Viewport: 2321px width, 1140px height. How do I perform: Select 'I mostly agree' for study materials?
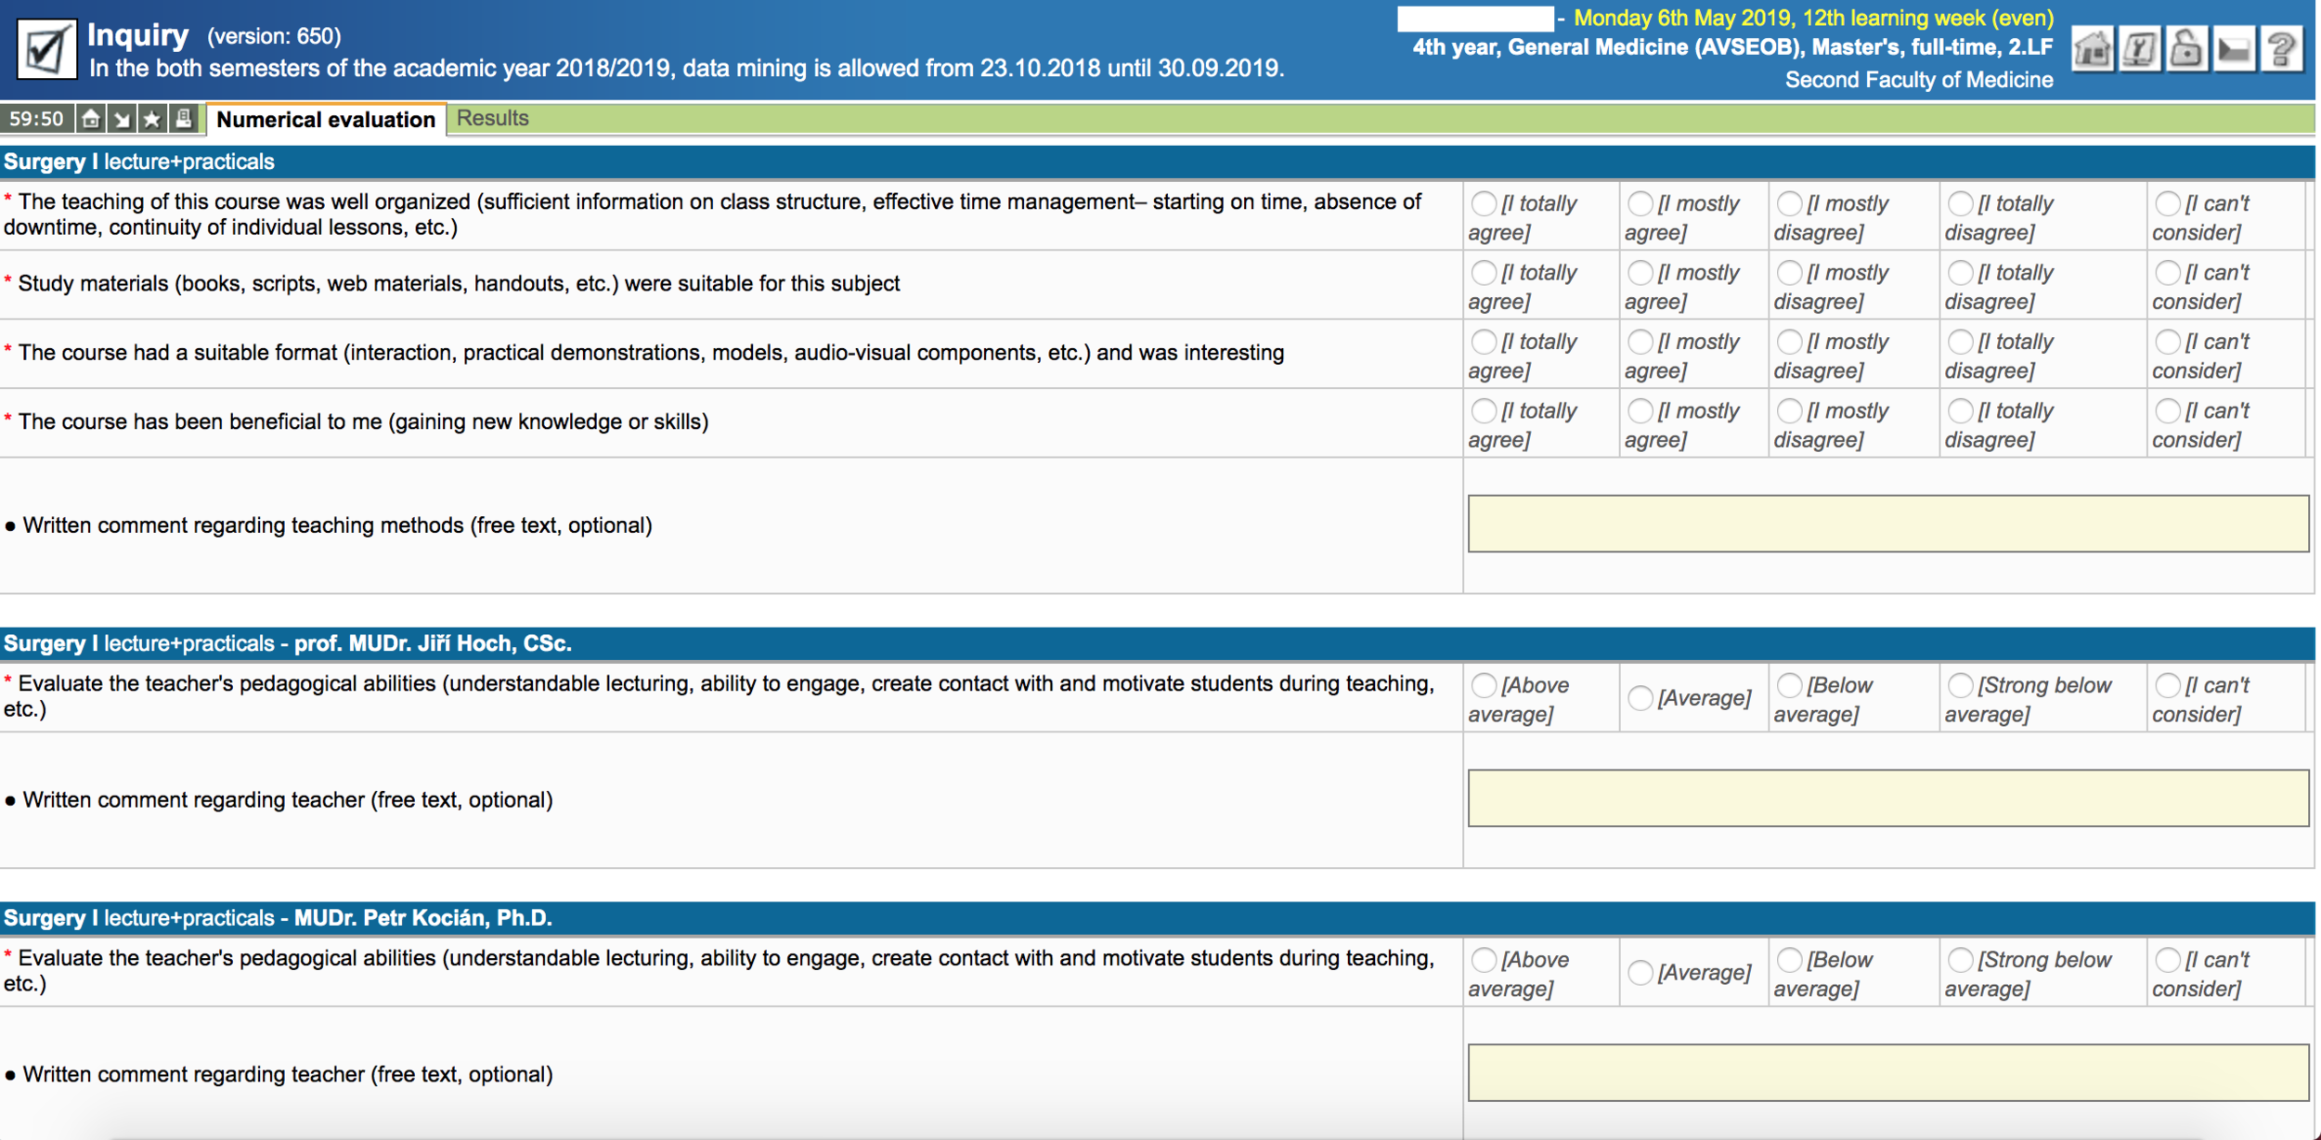coord(1640,273)
